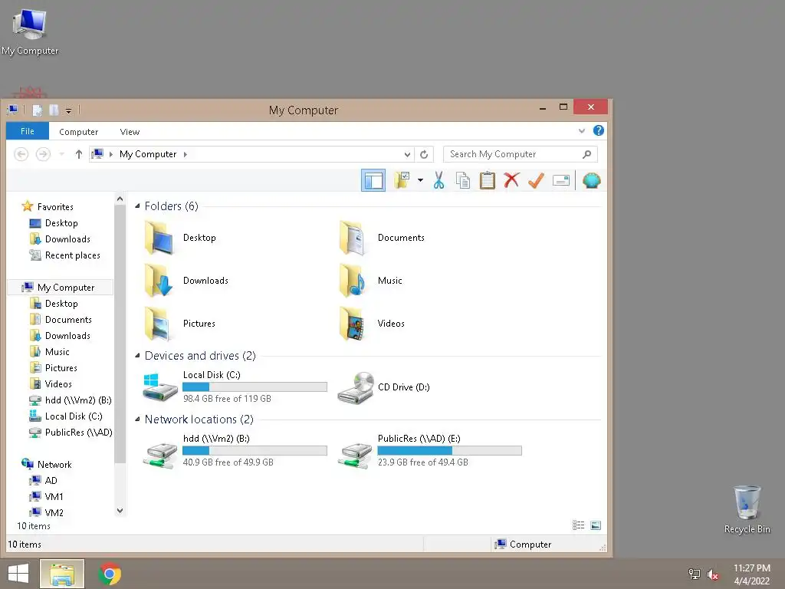785x589 pixels.
Task: Click the red X Delete icon
Action: [x=511, y=180]
